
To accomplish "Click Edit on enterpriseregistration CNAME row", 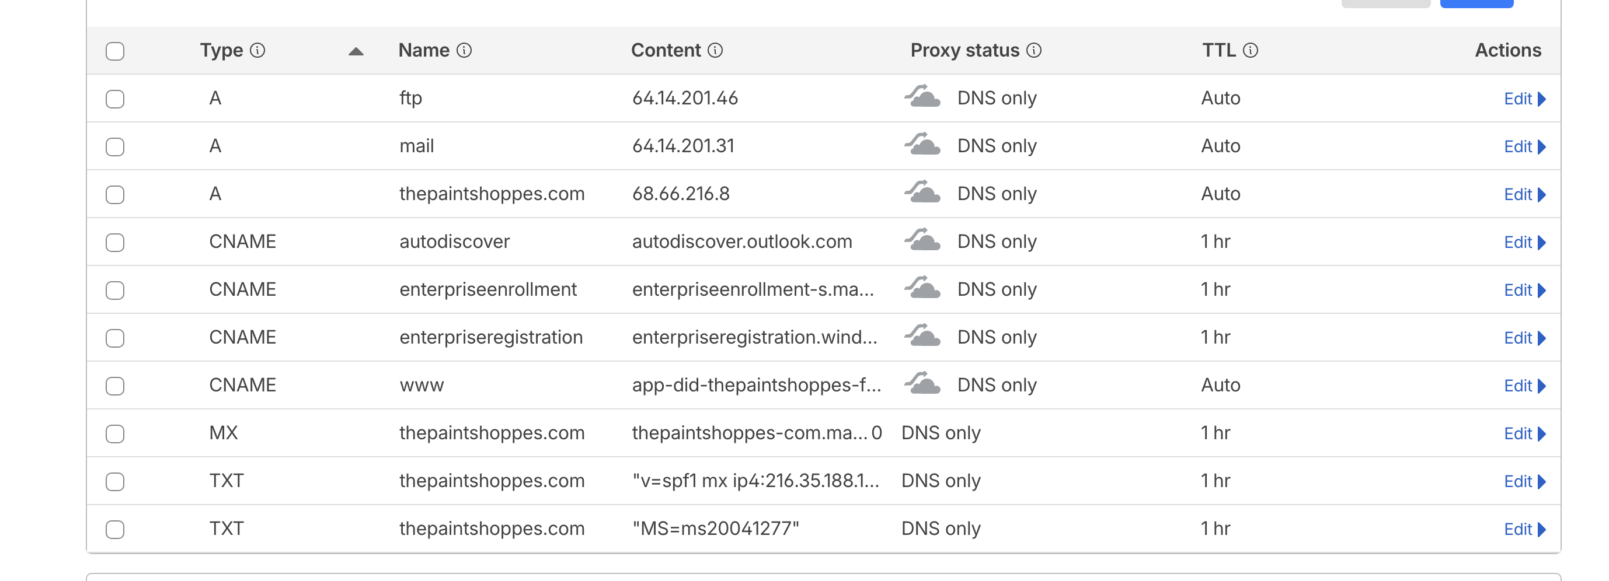I will click(x=1523, y=338).
